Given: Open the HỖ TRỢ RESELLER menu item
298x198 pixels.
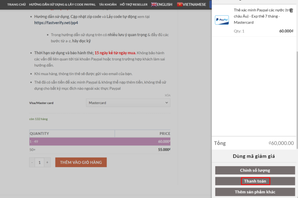Looking at the screenshot, I should click(134, 4).
